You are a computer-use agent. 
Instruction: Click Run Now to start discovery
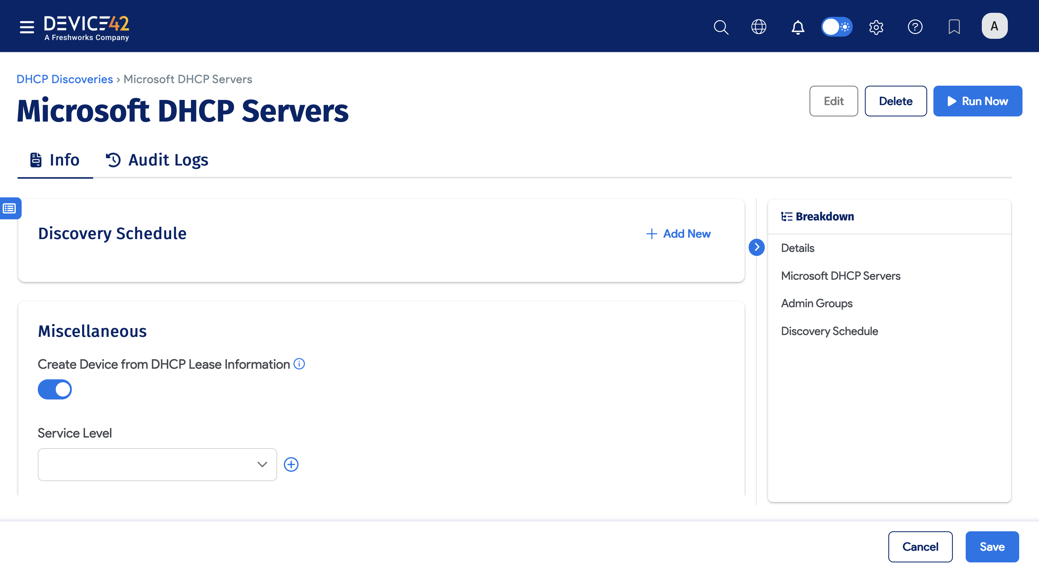click(x=978, y=101)
